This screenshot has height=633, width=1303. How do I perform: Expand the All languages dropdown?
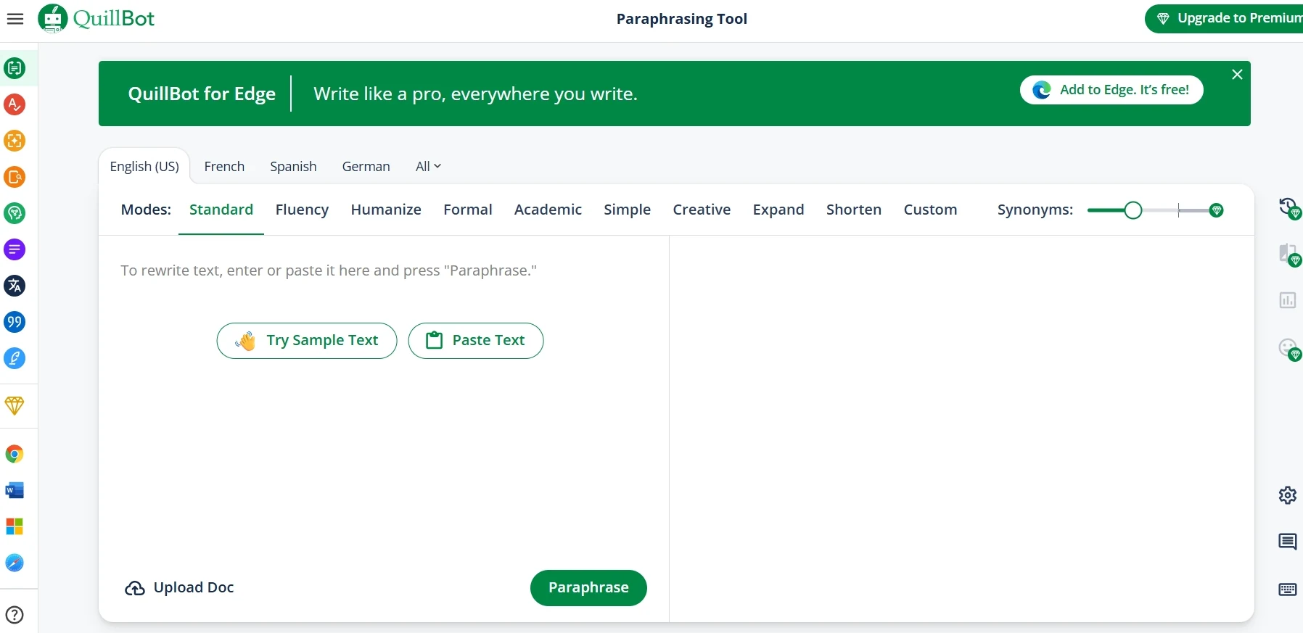(x=428, y=167)
